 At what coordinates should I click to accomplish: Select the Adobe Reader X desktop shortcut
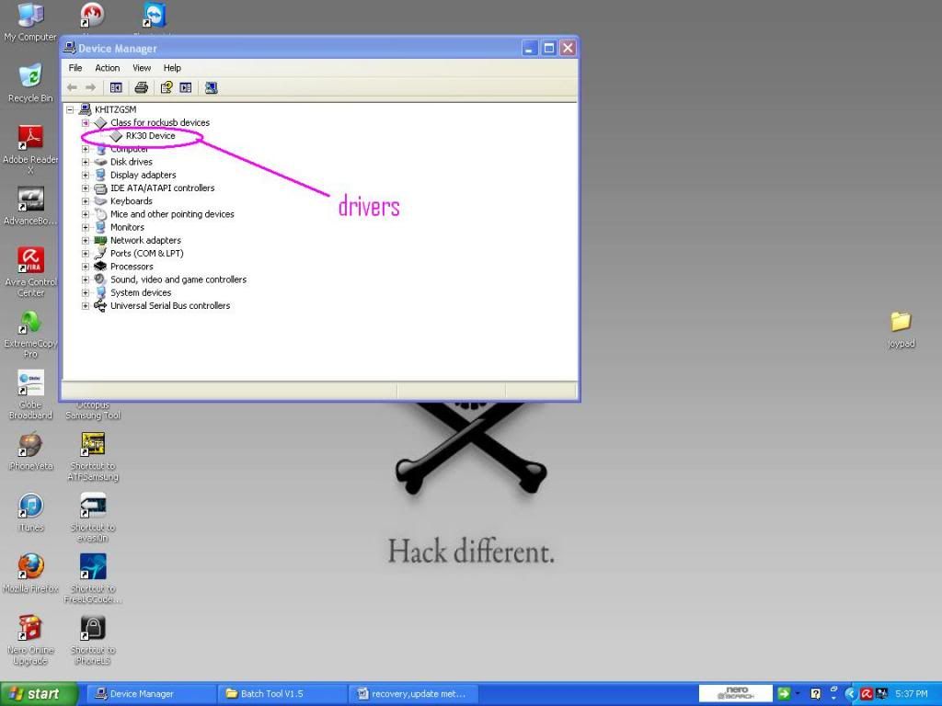click(30, 149)
